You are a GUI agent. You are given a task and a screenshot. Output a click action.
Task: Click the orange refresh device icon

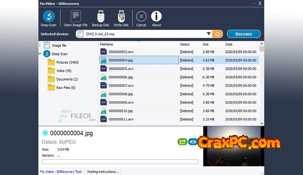217,34
